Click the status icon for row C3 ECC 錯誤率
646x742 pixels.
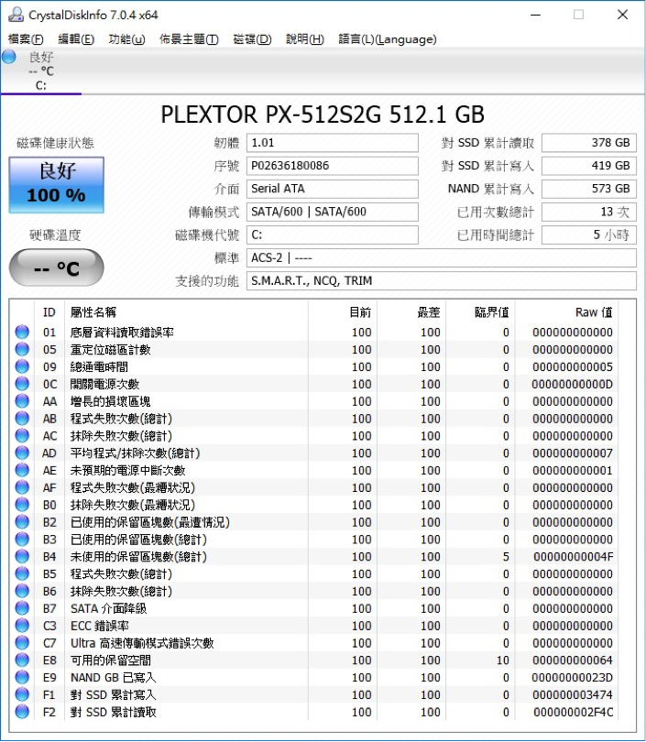coord(22,626)
